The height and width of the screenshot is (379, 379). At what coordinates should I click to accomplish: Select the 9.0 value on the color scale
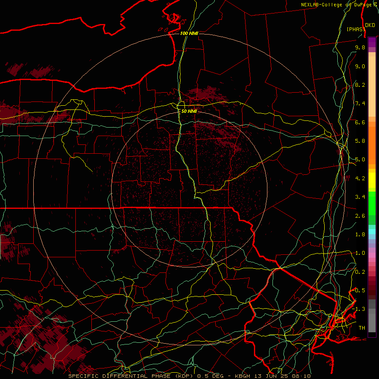360,66
